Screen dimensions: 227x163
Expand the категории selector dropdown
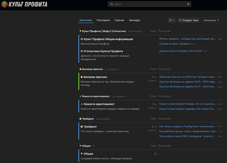(211, 20)
